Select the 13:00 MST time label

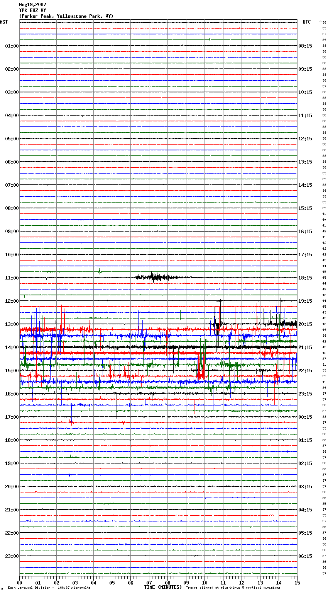pyautogui.click(x=12, y=324)
